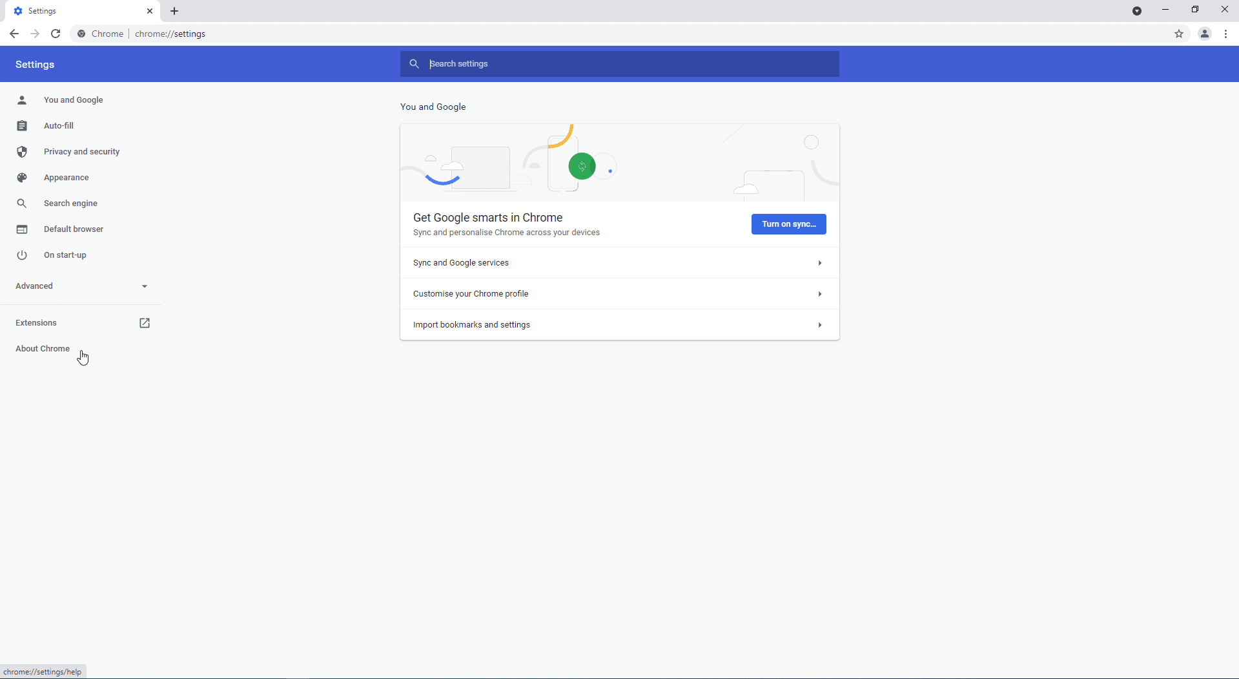This screenshot has width=1239, height=679.
Task: Open Customise your Chrome profile row
Action: [x=619, y=294]
